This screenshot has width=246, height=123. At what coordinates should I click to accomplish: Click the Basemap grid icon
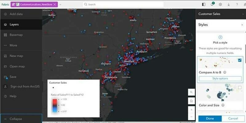pyautogui.click(x=5, y=35)
